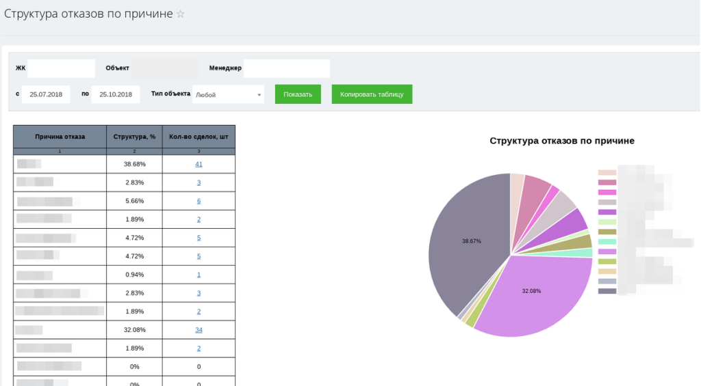Viewport: 701px width, 386px height.
Task: Toggle the first pale pink legend swatch
Action: click(607, 173)
